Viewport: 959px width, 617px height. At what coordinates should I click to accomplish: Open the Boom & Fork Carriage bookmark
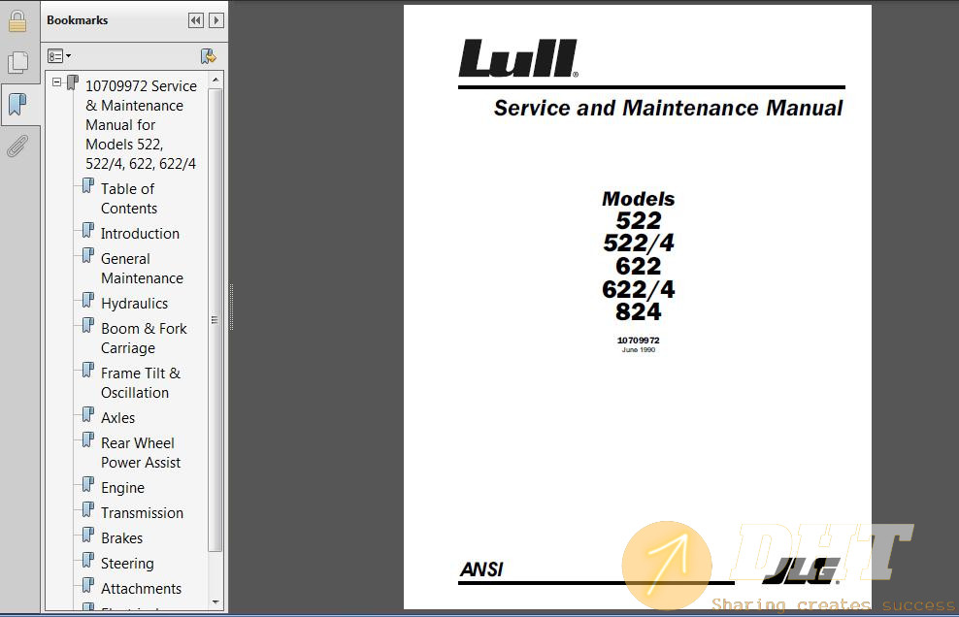pyautogui.click(x=144, y=339)
